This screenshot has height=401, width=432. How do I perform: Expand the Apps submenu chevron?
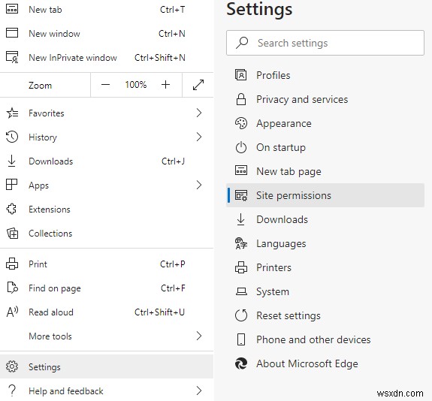point(199,185)
